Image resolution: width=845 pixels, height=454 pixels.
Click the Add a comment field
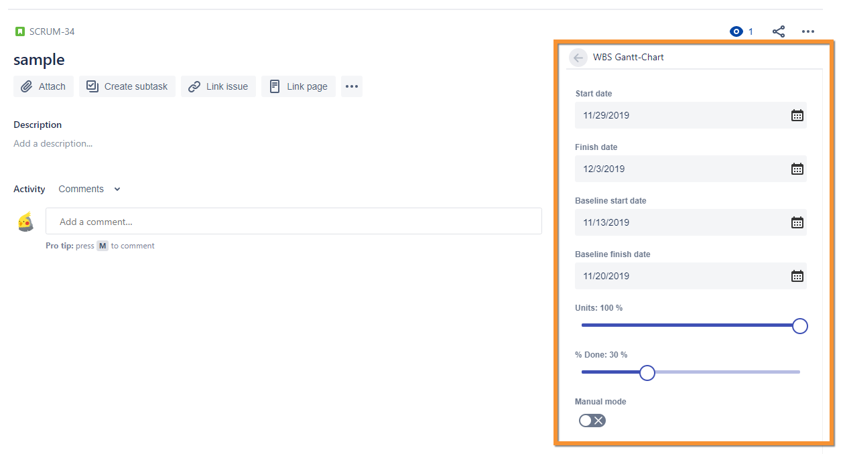(294, 222)
